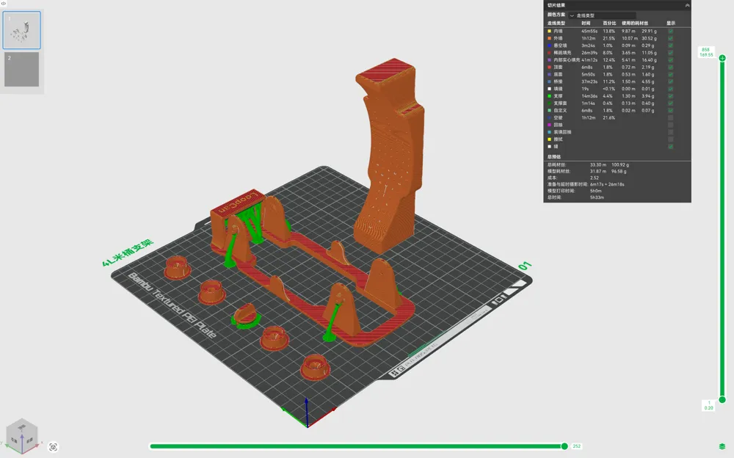This screenshot has height=458, width=734.
Task: Click the horizontal move slider handle
Action: [x=564, y=446]
